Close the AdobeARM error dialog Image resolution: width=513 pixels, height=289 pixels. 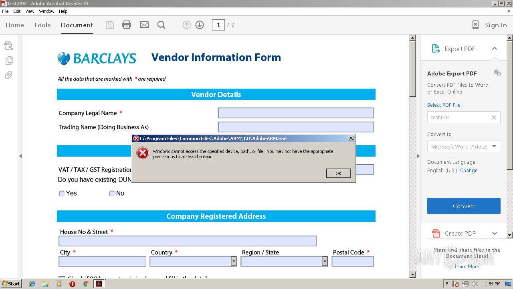351,138
